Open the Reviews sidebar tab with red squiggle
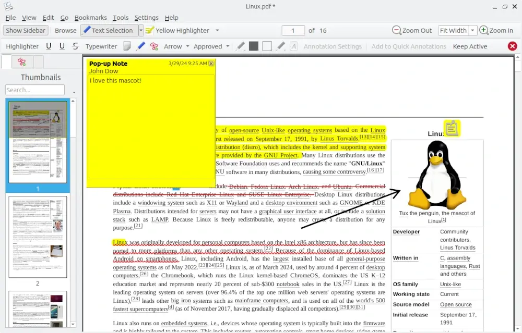 22,62
